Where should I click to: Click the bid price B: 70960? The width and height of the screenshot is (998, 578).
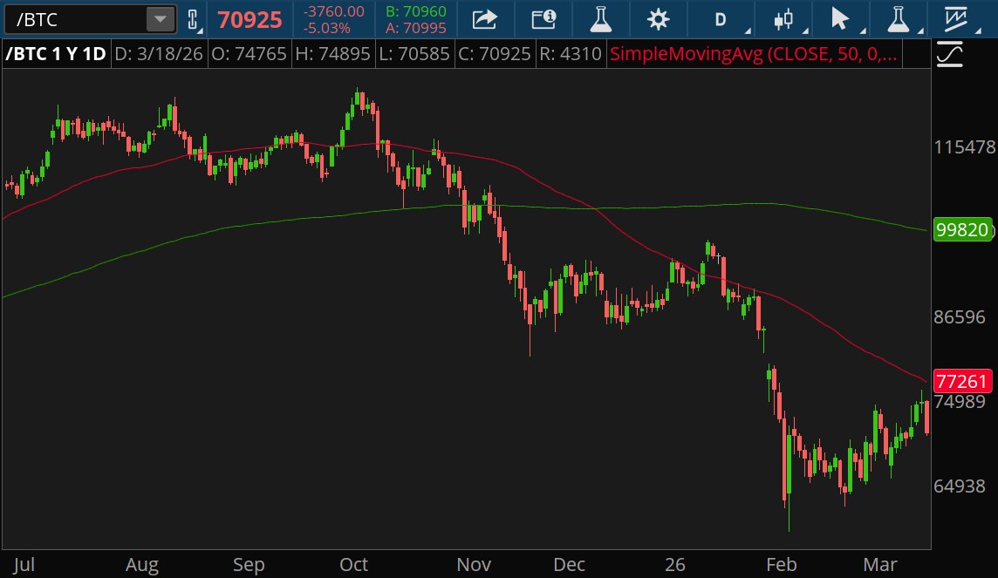pos(416,12)
